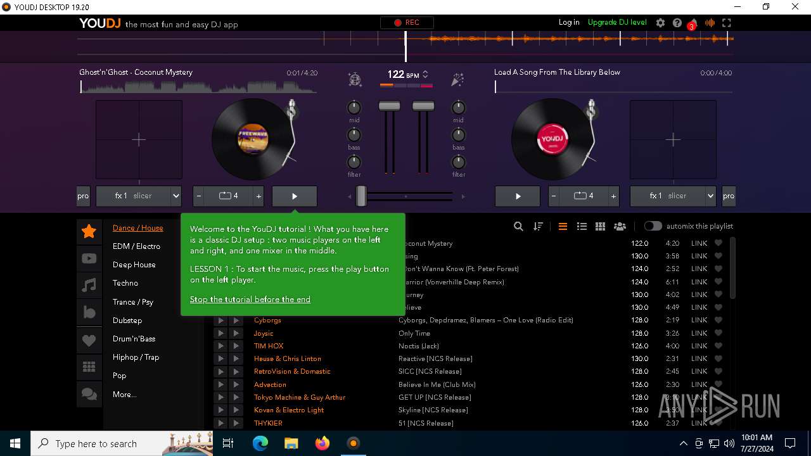The width and height of the screenshot is (811, 456).
Task: Increase right deck loop length with plus
Action: tap(613, 196)
